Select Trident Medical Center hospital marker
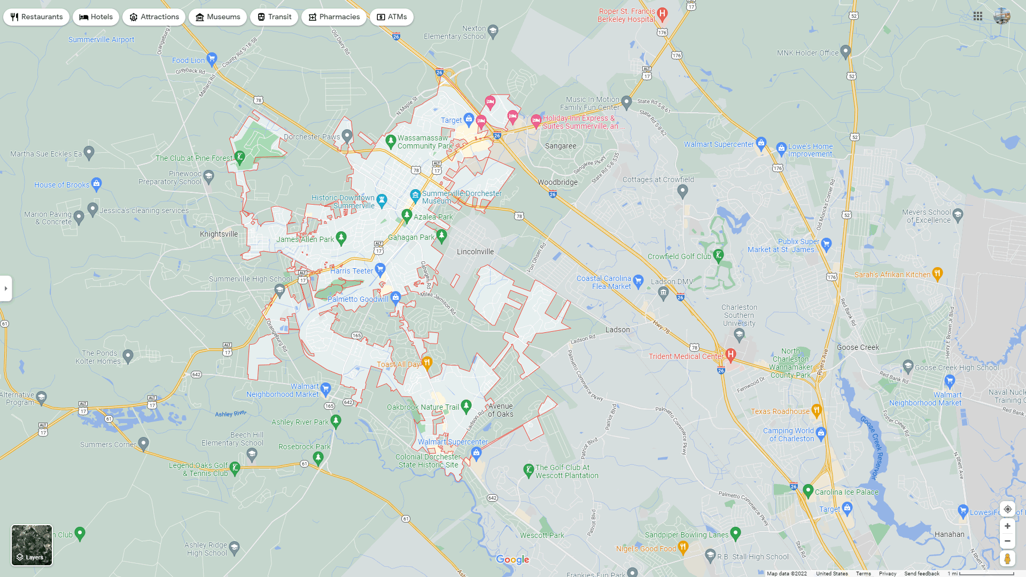Image resolution: width=1026 pixels, height=577 pixels. tap(730, 355)
